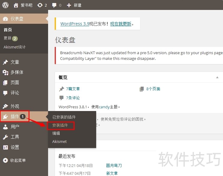Viewport: 223px width, 176px height.
Task: Click the plugin update badge 1
Action: (x=23, y=117)
